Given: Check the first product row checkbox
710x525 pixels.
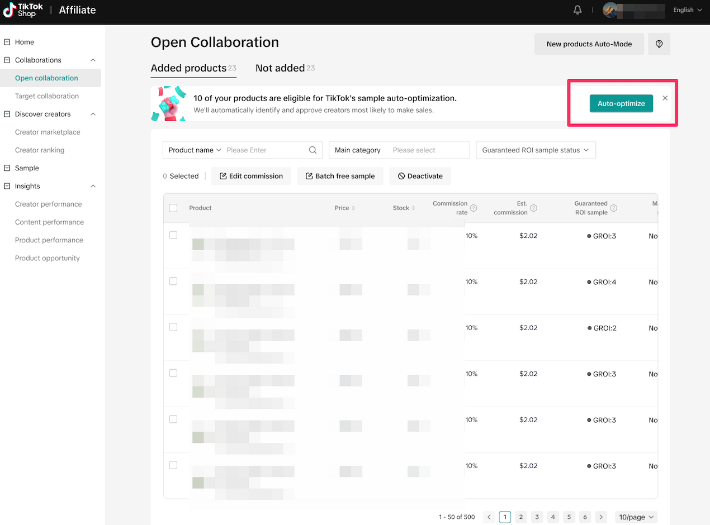Looking at the screenshot, I should [x=173, y=235].
